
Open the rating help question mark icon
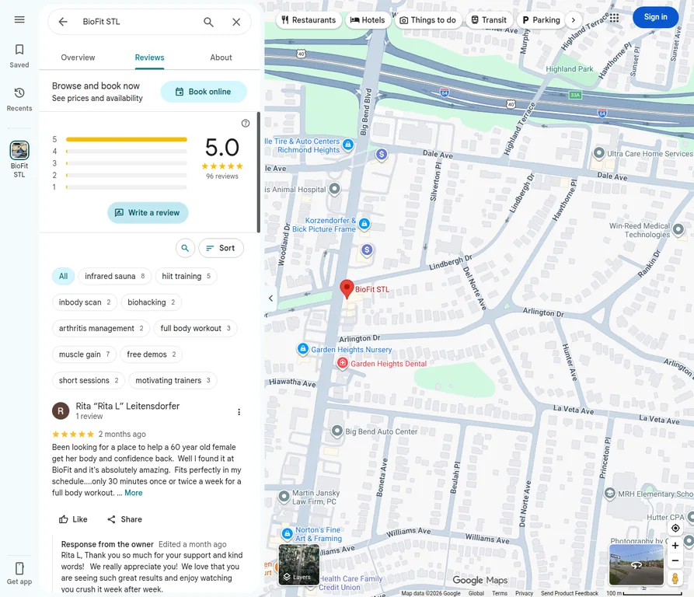(246, 123)
